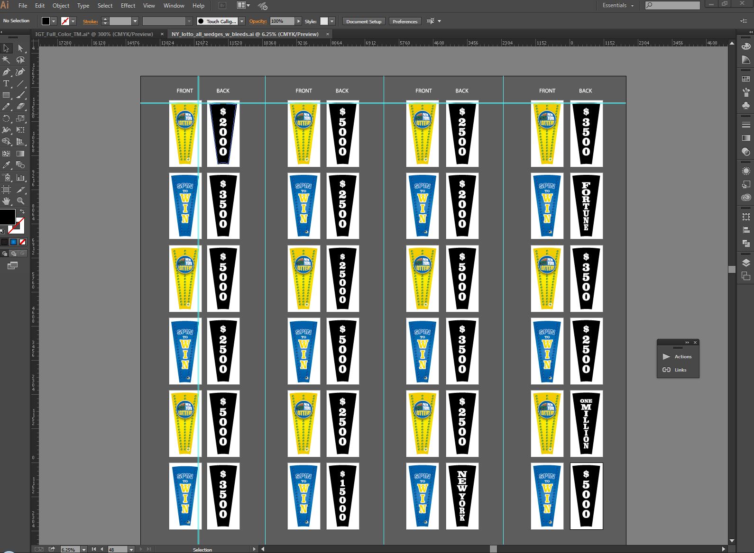Select the Scale tool
The height and width of the screenshot is (553, 754).
pyautogui.click(x=20, y=118)
